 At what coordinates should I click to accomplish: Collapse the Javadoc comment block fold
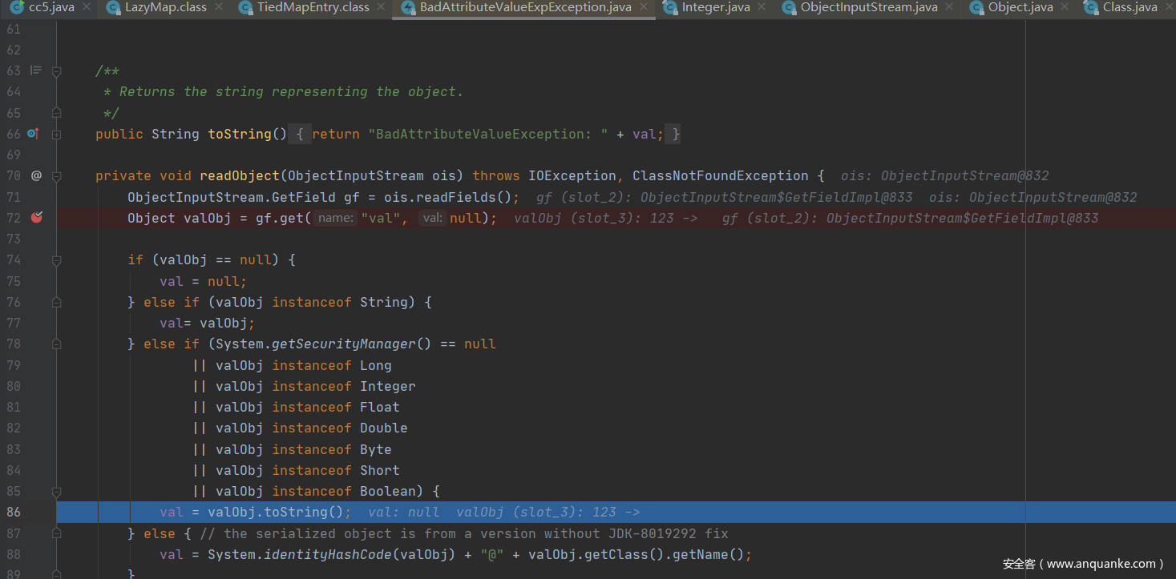point(57,71)
